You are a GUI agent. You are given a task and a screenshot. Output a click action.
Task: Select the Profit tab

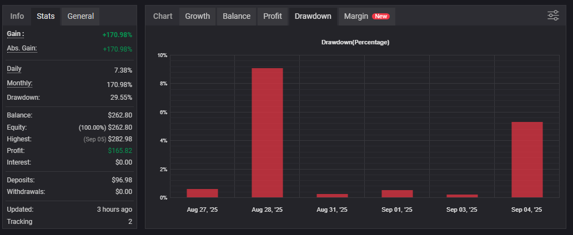(x=273, y=16)
